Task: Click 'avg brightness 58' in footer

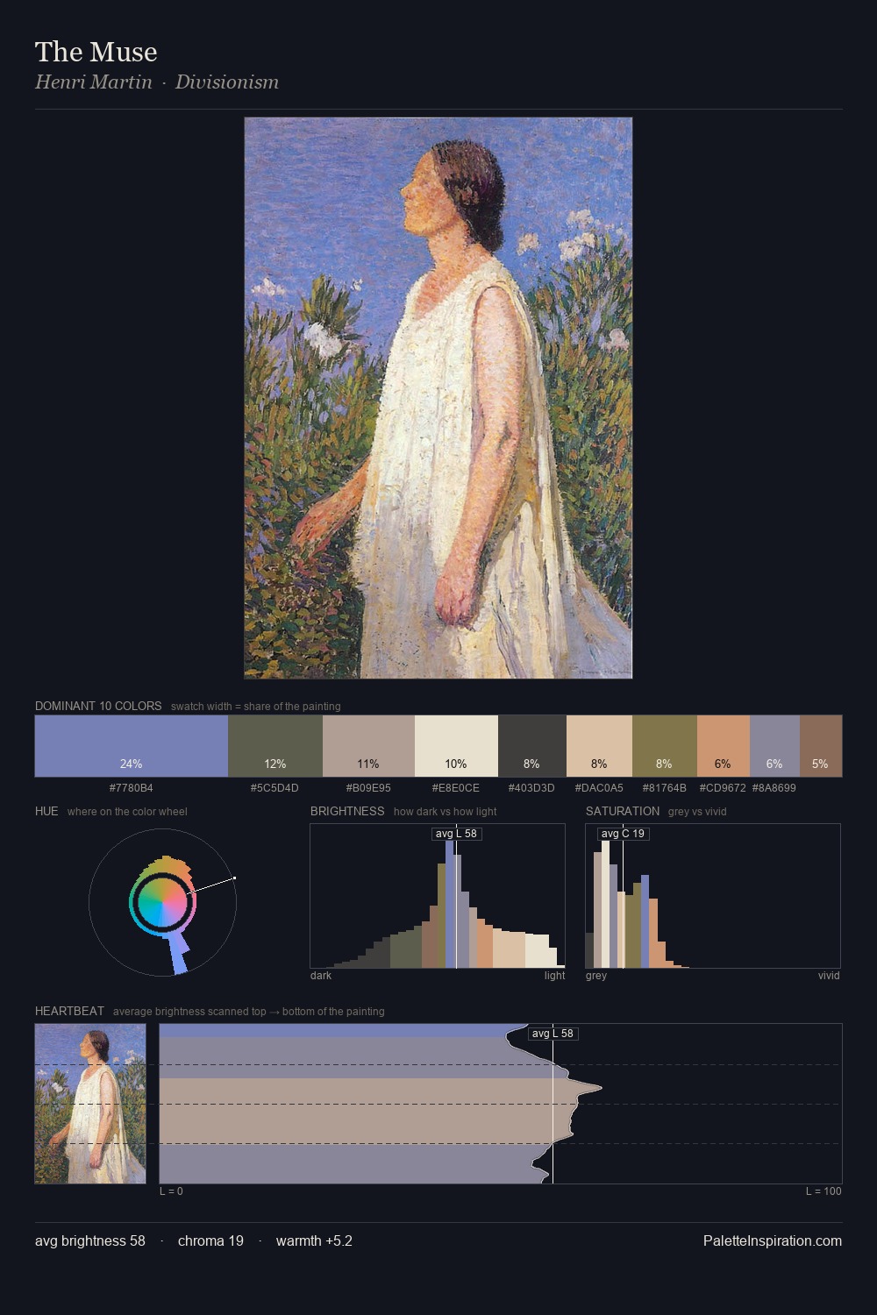Action: click(90, 1240)
